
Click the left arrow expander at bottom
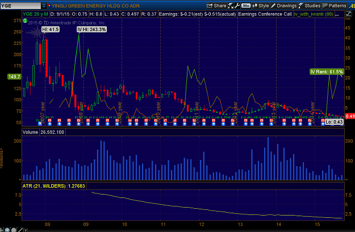point(26,230)
